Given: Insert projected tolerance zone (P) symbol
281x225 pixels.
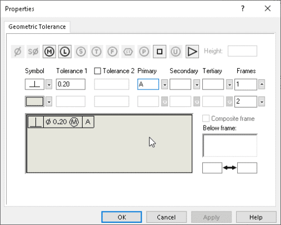Looking at the screenshot, I should [144, 51].
